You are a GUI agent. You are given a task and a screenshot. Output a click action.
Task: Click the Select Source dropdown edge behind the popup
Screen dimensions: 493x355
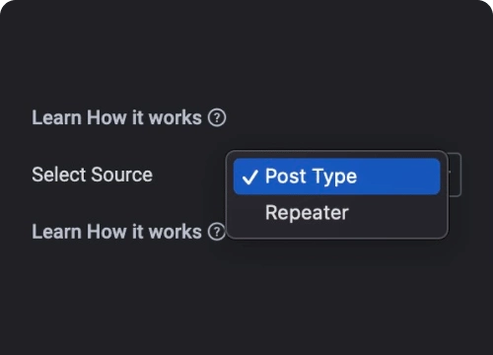click(x=456, y=175)
